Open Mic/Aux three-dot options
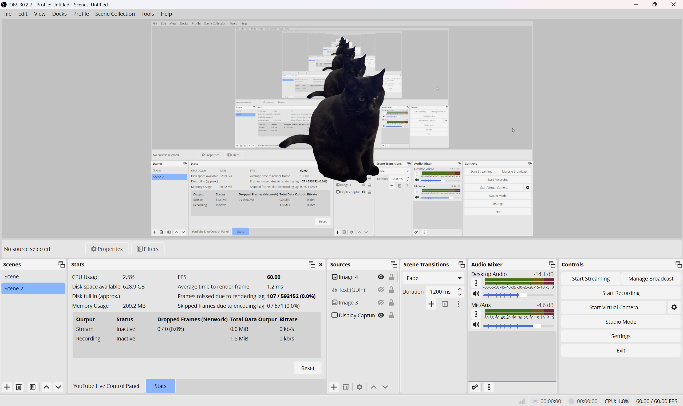This screenshot has height=406, width=683. pos(476,314)
